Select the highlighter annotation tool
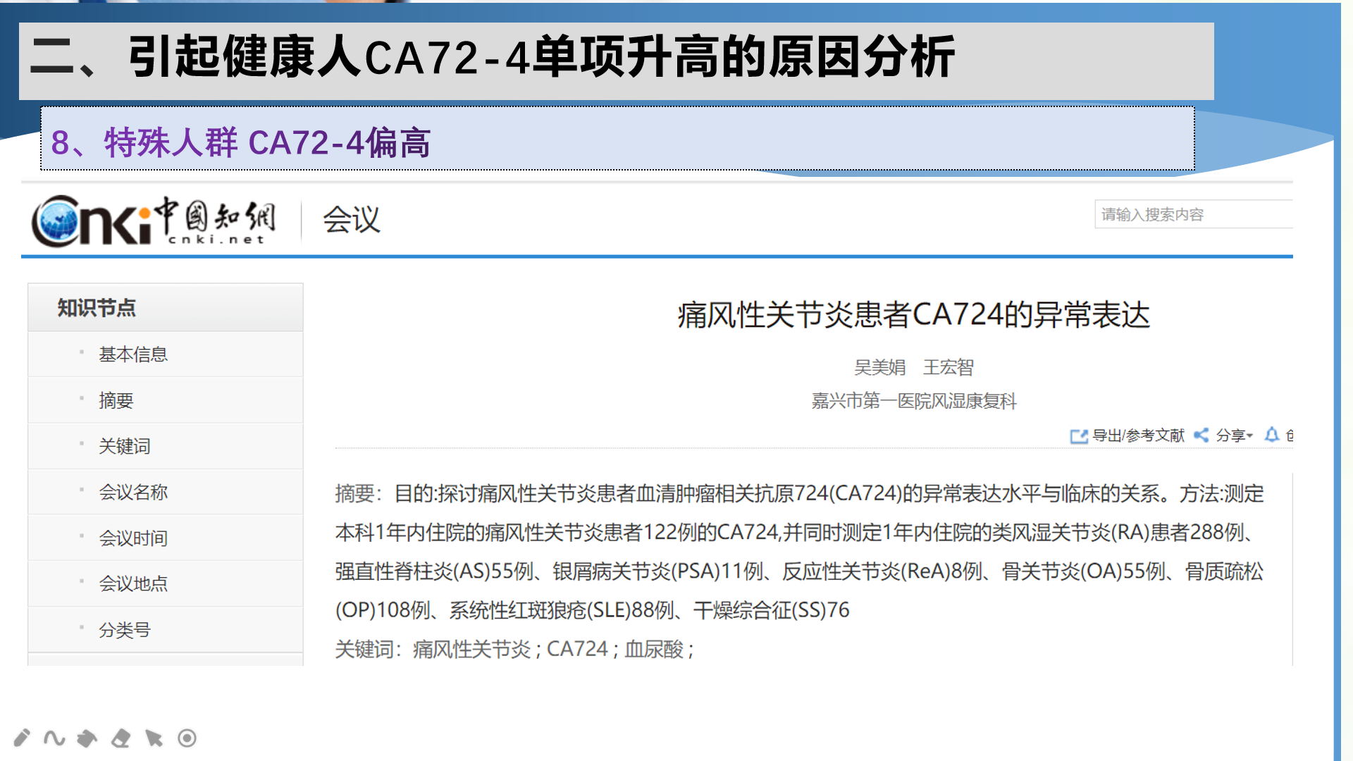The width and height of the screenshot is (1353, 761). (86, 738)
